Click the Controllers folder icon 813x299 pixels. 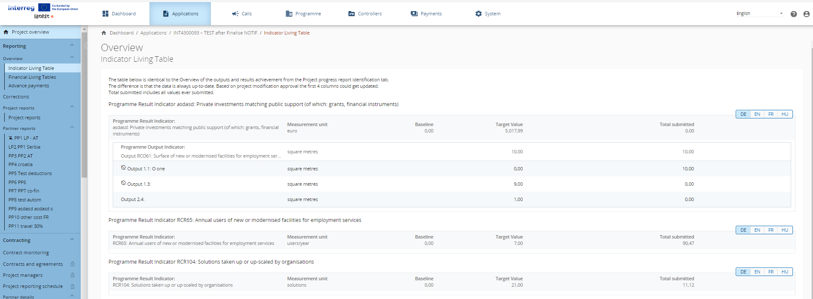351,14
